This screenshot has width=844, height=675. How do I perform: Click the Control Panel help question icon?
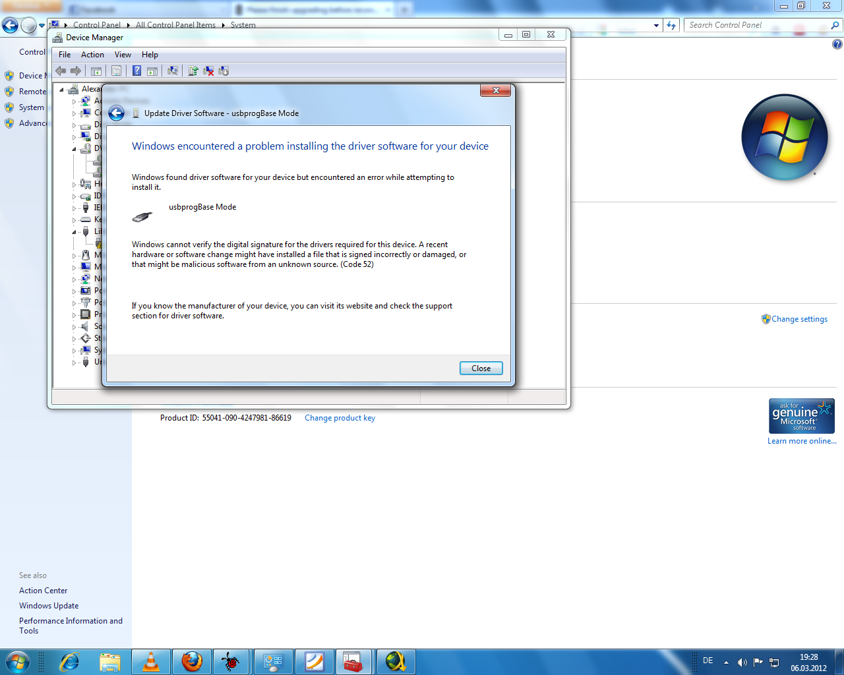[837, 44]
